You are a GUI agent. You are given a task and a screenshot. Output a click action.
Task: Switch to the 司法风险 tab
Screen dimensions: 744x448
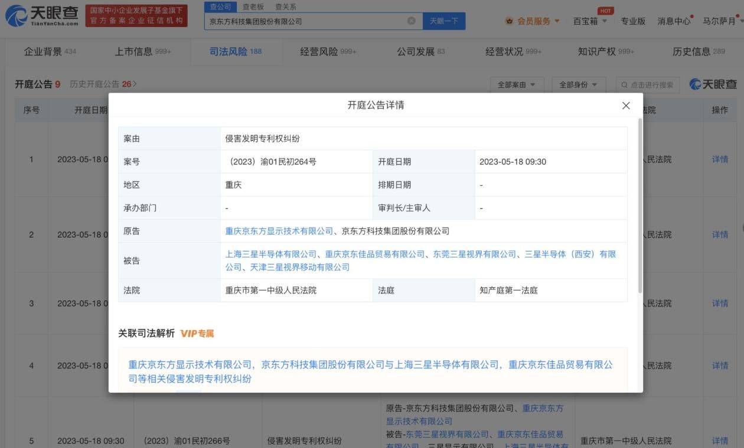(x=235, y=52)
